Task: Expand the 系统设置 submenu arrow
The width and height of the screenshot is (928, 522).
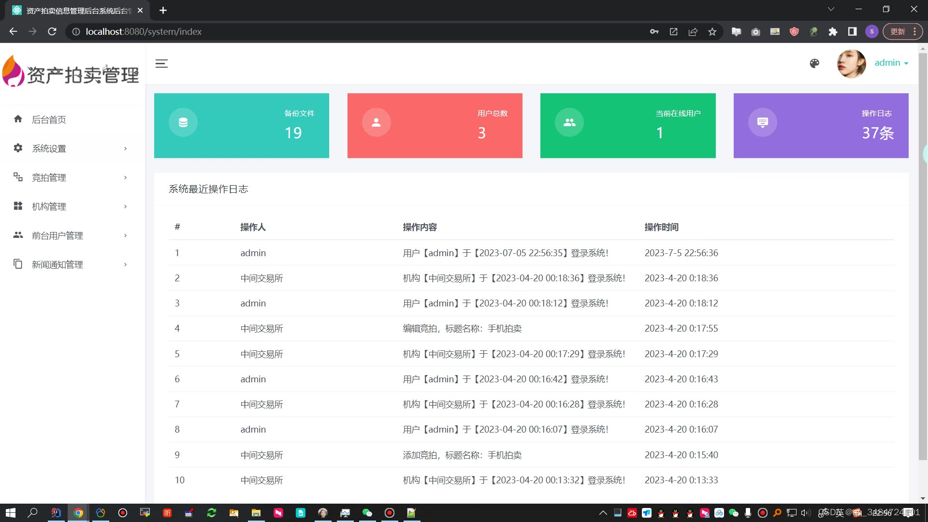Action: click(125, 148)
